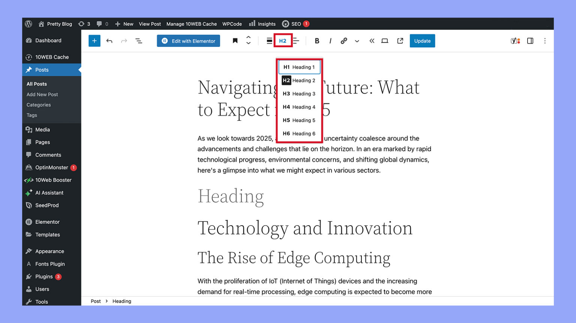Open the block inserter with the plus icon
This screenshot has height=323, width=576.
(x=94, y=41)
